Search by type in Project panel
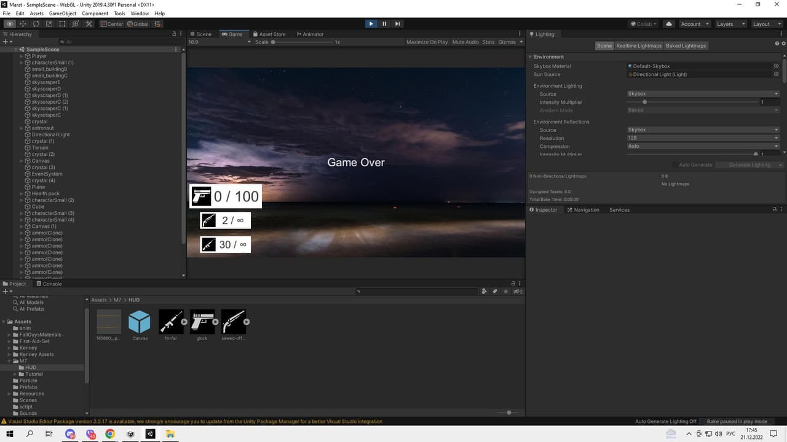This screenshot has width=787, height=442. 484,292
